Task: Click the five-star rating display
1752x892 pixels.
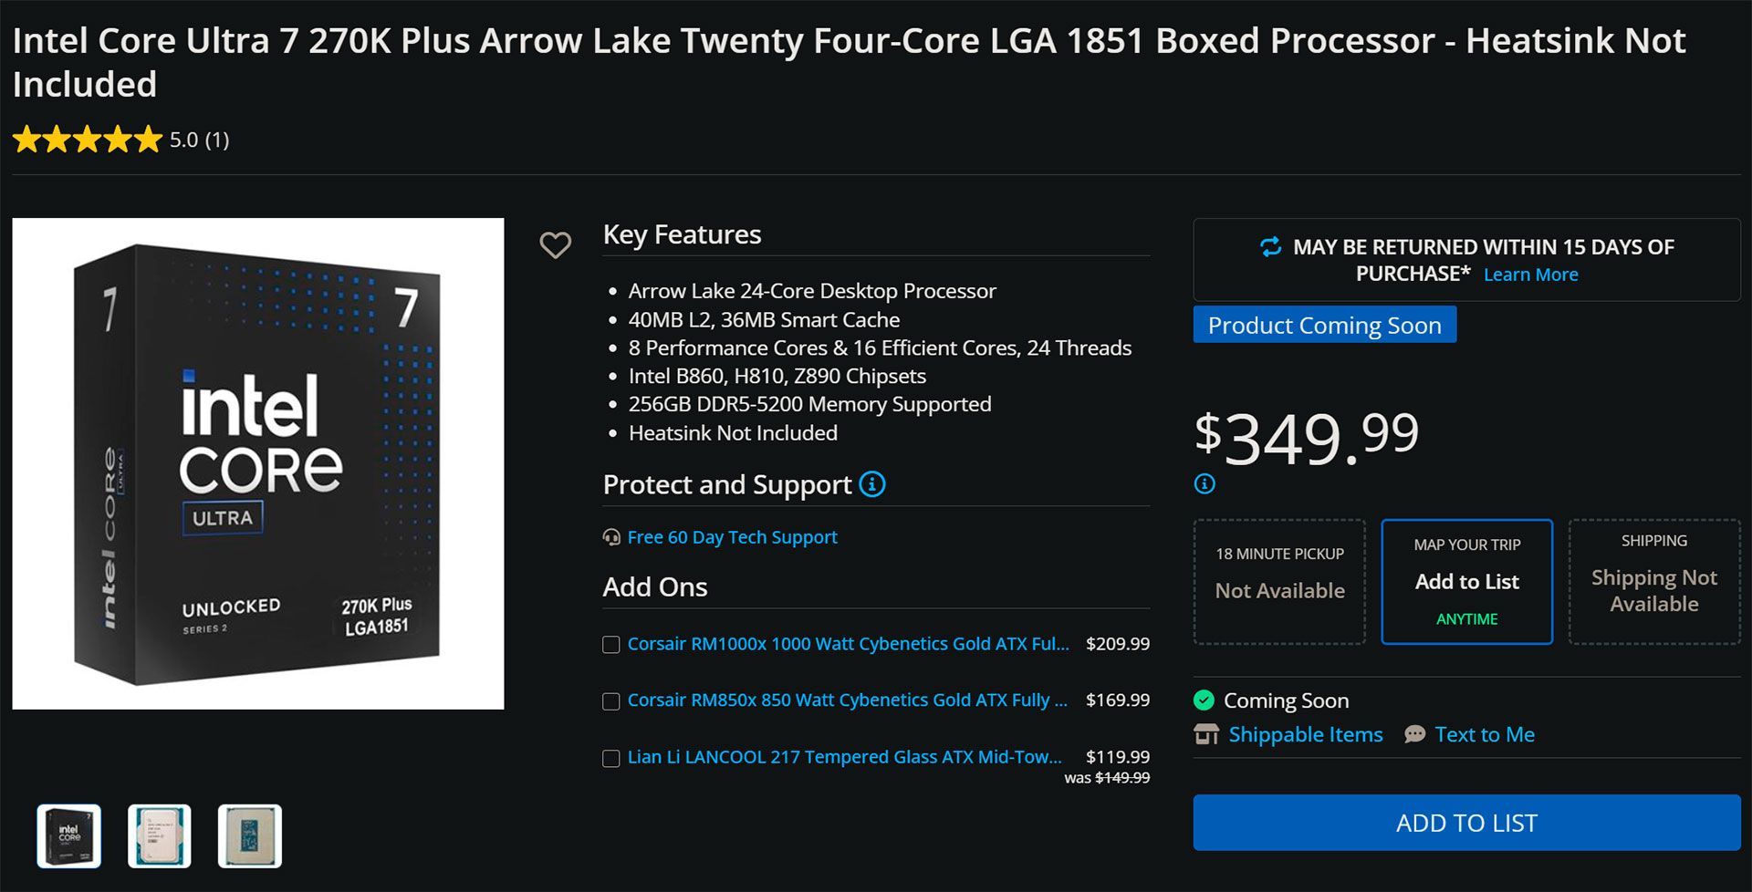Action: tap(88, 140)
